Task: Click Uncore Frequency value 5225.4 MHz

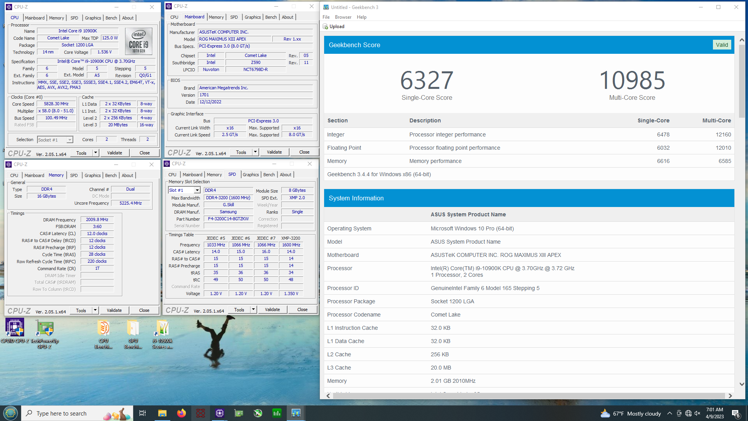Action: pos(131,203)
